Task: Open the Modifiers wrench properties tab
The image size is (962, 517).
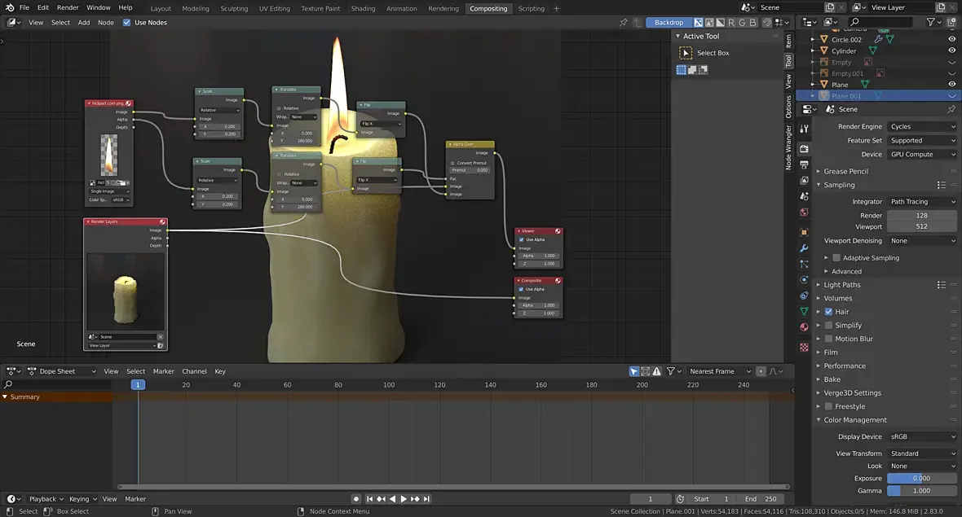Action: (x=804, y=248)
